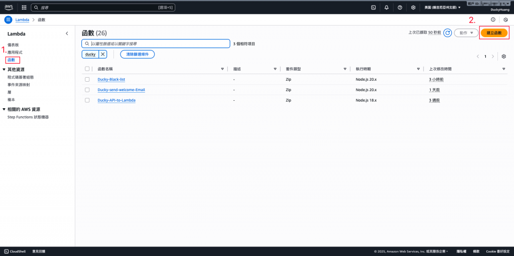Screen dimensions: 514x256
Task: Open the Ducky-Black-list function
Action: tap(111, 80)
